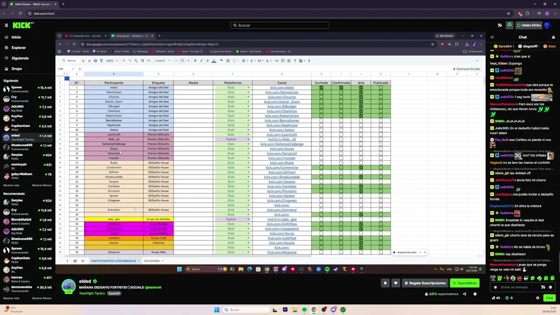Screen dimensions: 560x315
Task: Open chat settings gear
Action: (x=538, y=298)
